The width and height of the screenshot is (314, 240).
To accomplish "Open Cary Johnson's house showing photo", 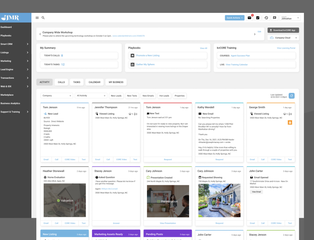I will tap(219, 201).
